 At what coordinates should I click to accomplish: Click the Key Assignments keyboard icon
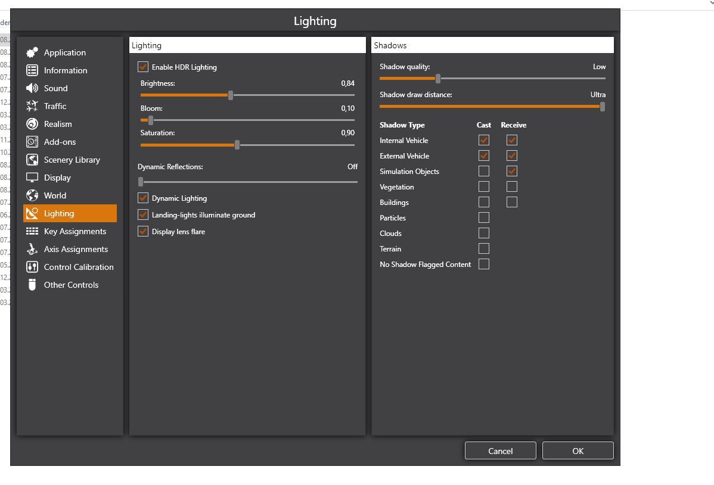(x=32, y=231)
